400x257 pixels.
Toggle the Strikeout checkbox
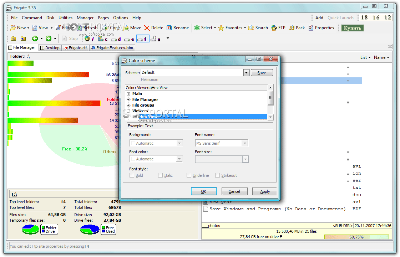(218, 175)
